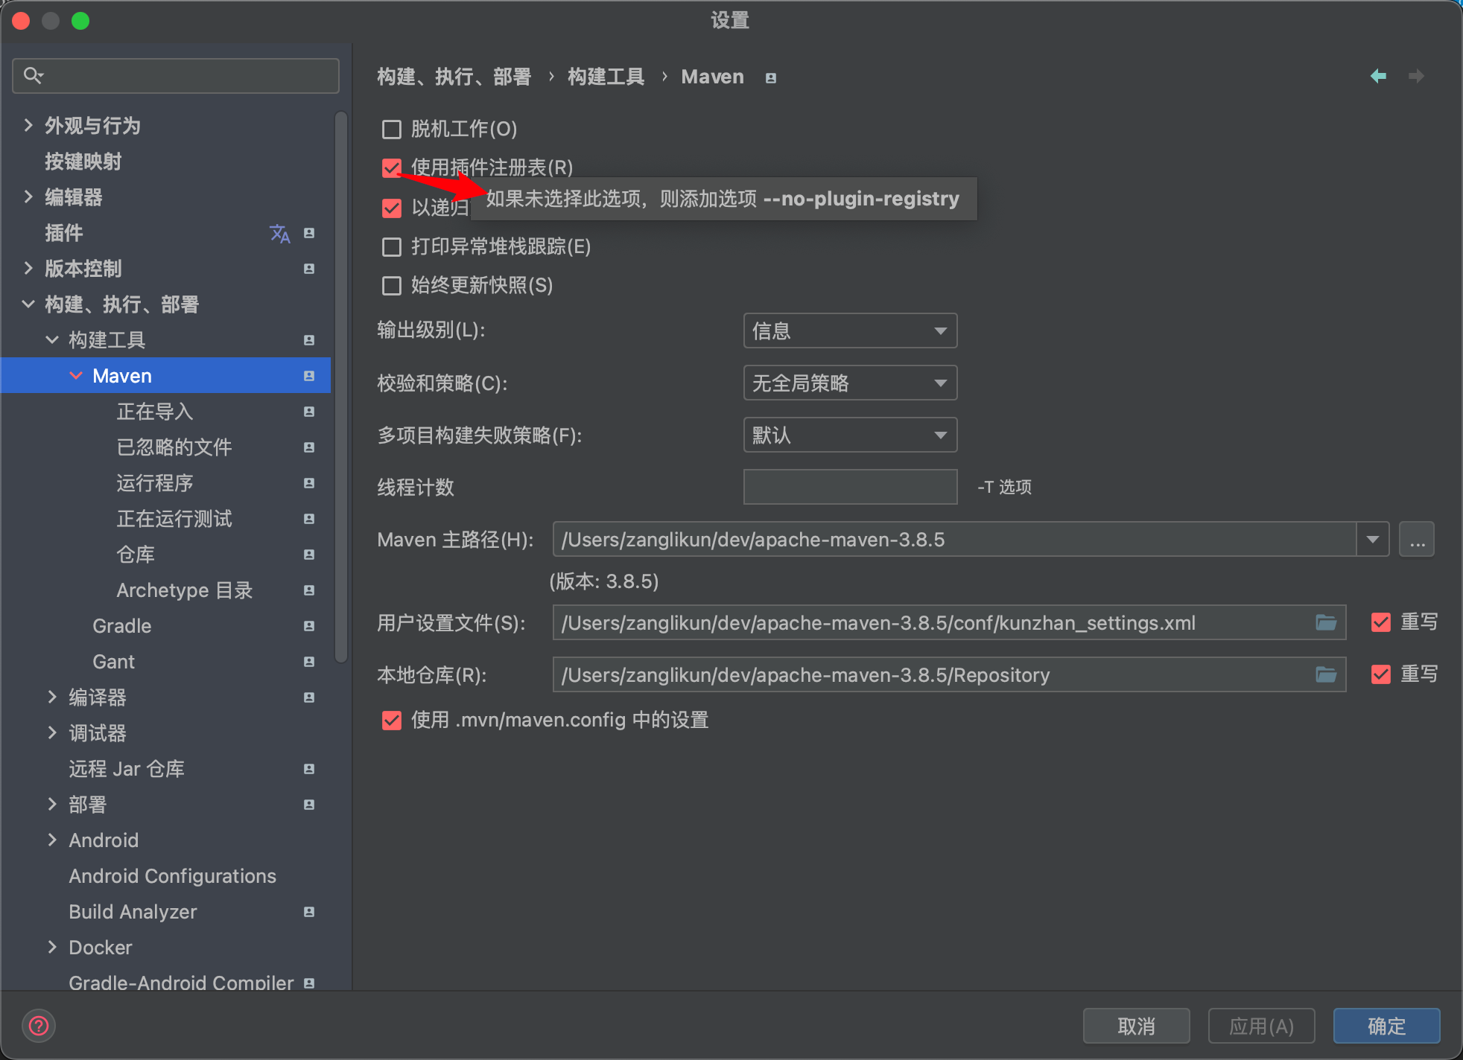The width and height of the screenshot is (1463, 1060).
Task: Uncheck 重写 for user settings file
Action: (1381, 622)
